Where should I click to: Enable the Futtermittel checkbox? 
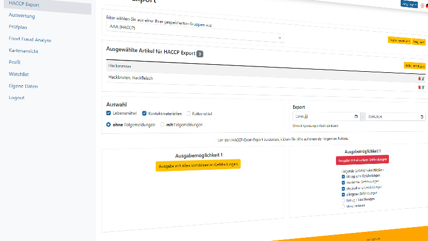tap(188, 114)
